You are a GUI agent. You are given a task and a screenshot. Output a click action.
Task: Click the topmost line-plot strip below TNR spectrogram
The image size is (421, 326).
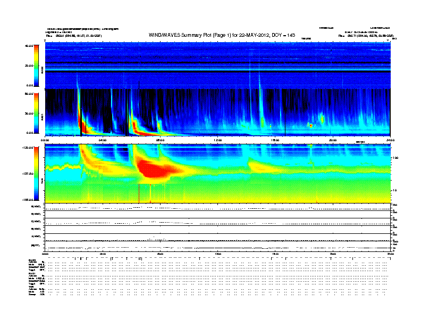[218, 207]
